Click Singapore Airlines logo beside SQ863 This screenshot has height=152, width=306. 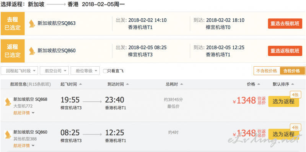[x=32, y=24]
